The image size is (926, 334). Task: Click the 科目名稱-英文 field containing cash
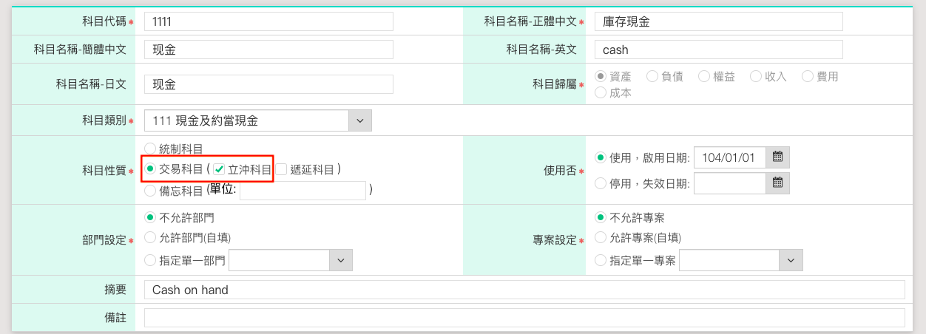pyautogui.click(x=718, y=50)
